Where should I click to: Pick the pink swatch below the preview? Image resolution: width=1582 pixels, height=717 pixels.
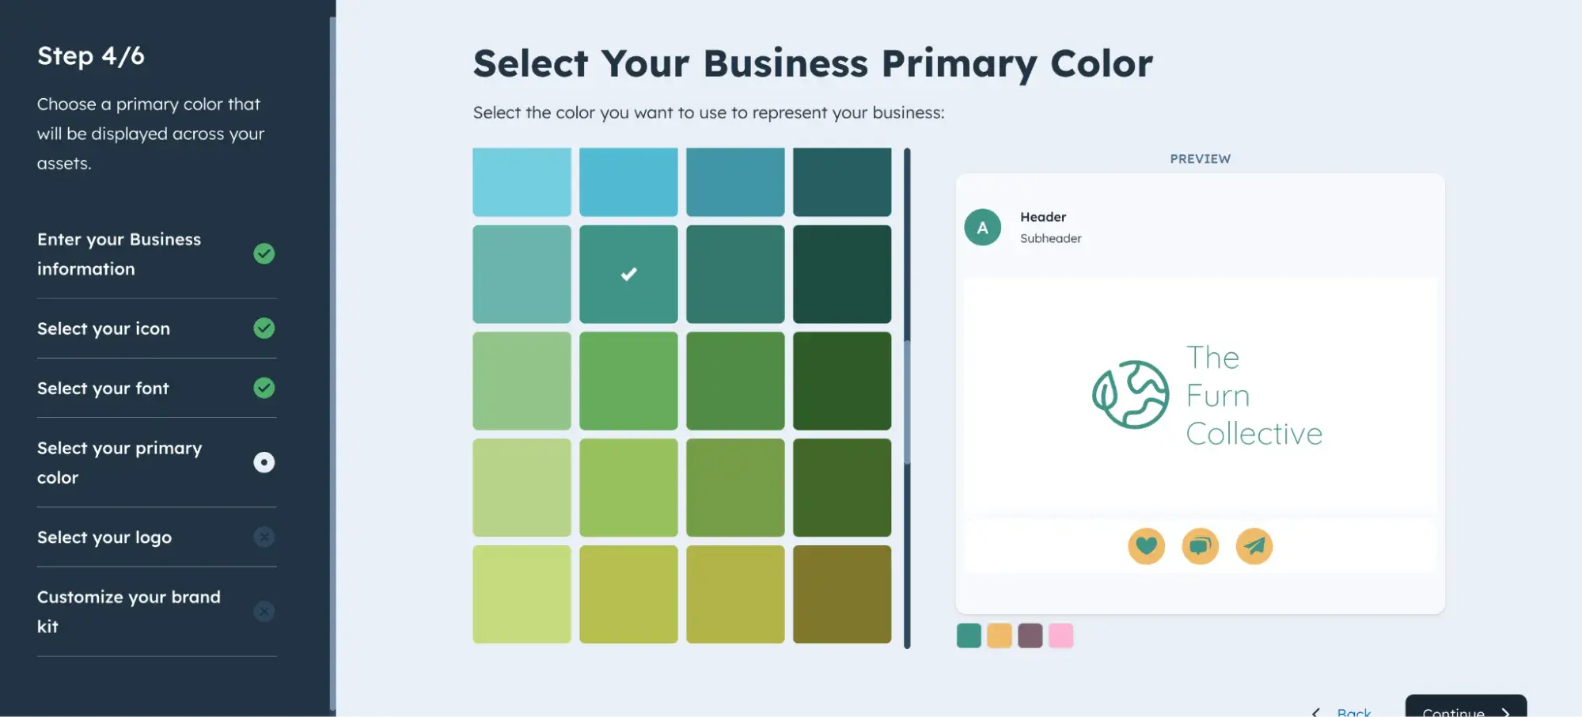[x=1060, y=635]
